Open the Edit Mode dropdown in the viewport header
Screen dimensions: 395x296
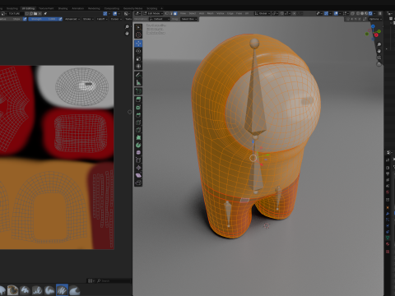coord(152,13)
